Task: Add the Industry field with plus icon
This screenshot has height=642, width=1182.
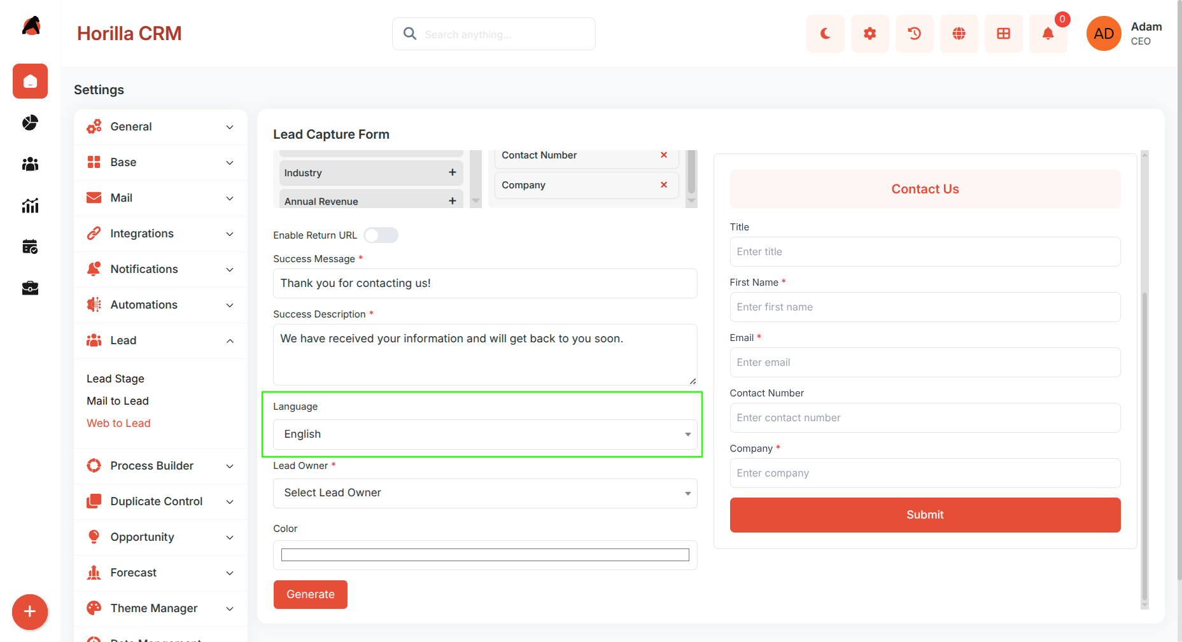Action: 452,172
